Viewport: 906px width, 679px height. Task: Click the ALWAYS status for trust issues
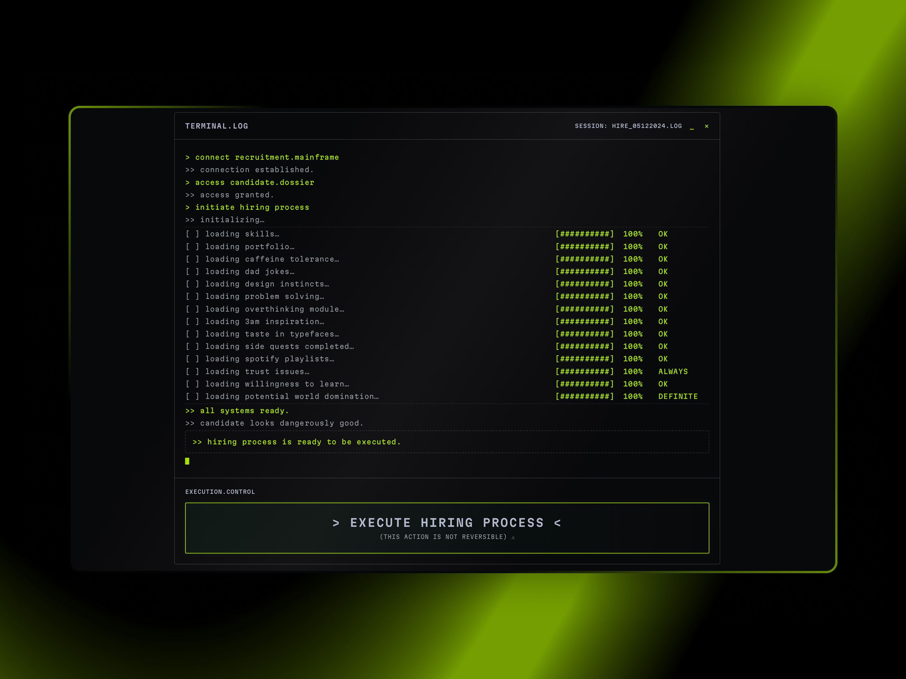pyautogui.click(x=673, y=372)
